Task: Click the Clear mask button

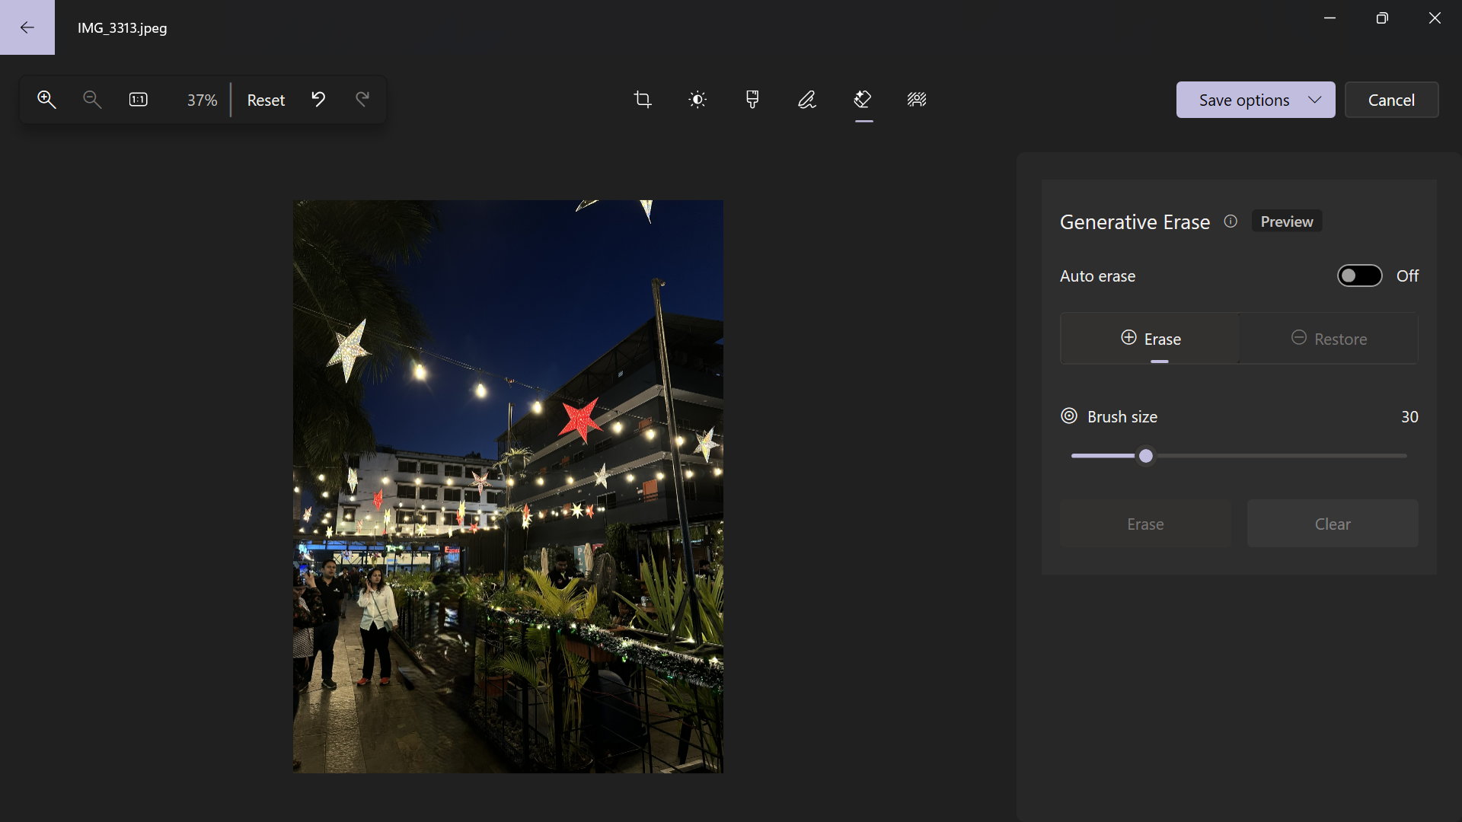Action: pyautogui.click(x=1332, y=524)
